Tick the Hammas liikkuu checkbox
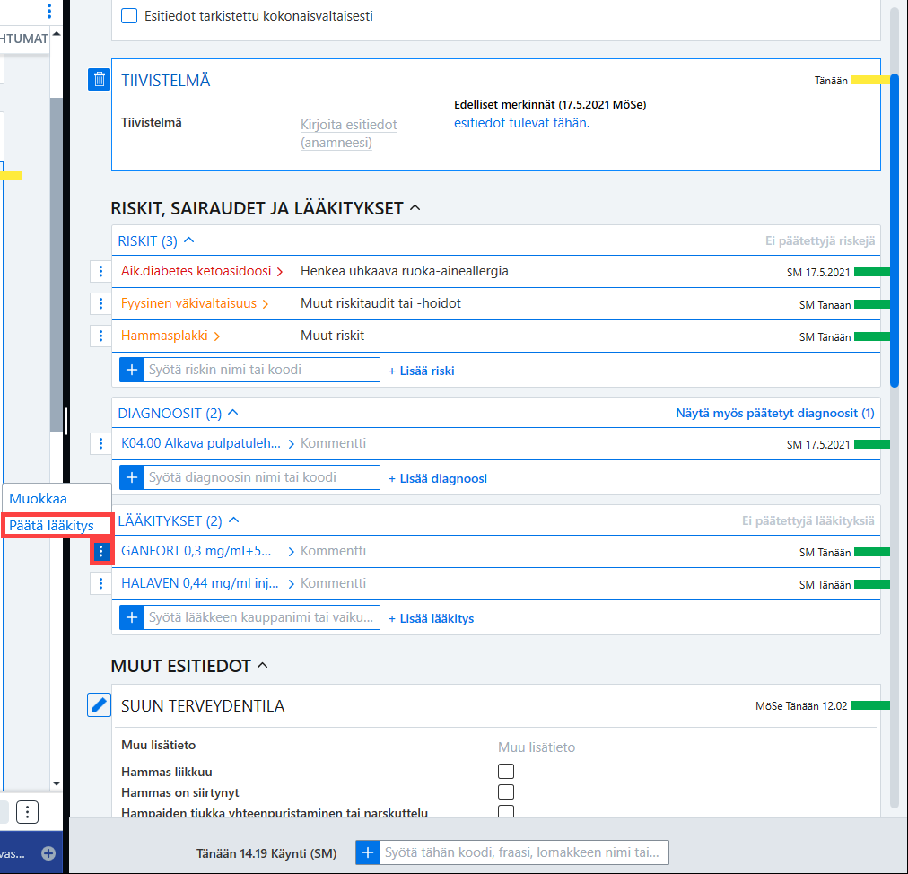Image resolution: width=908 pixels, height=874 pixels. [506, 771]
